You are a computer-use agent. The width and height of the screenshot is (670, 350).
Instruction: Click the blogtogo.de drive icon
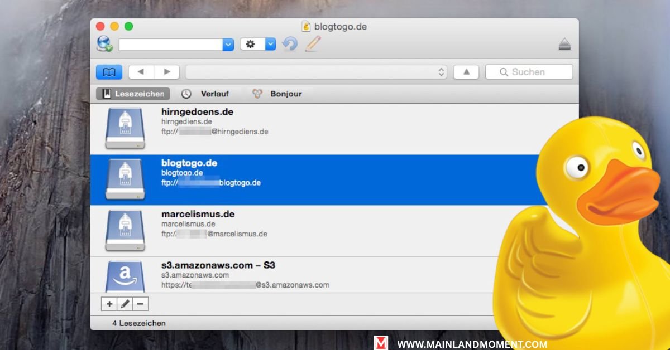[125, 179]
